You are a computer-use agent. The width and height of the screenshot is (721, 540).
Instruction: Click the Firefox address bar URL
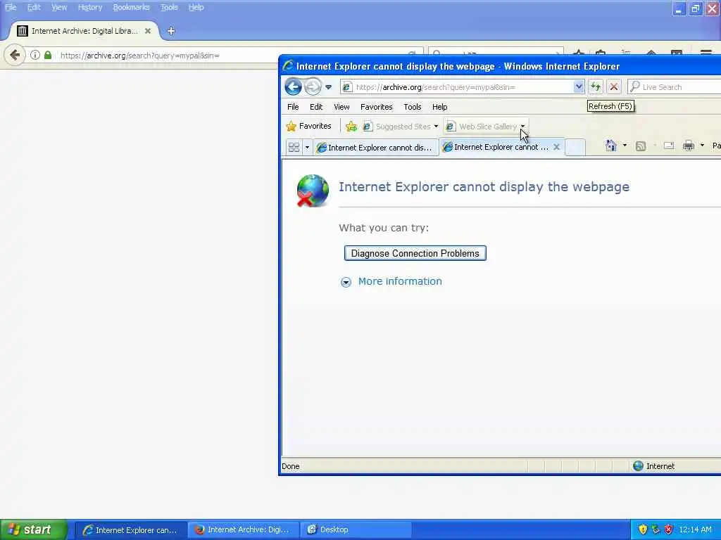(x=140, y=56)
